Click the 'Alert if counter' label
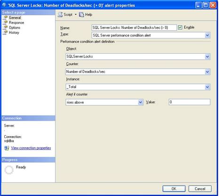 tap(77, 94)
